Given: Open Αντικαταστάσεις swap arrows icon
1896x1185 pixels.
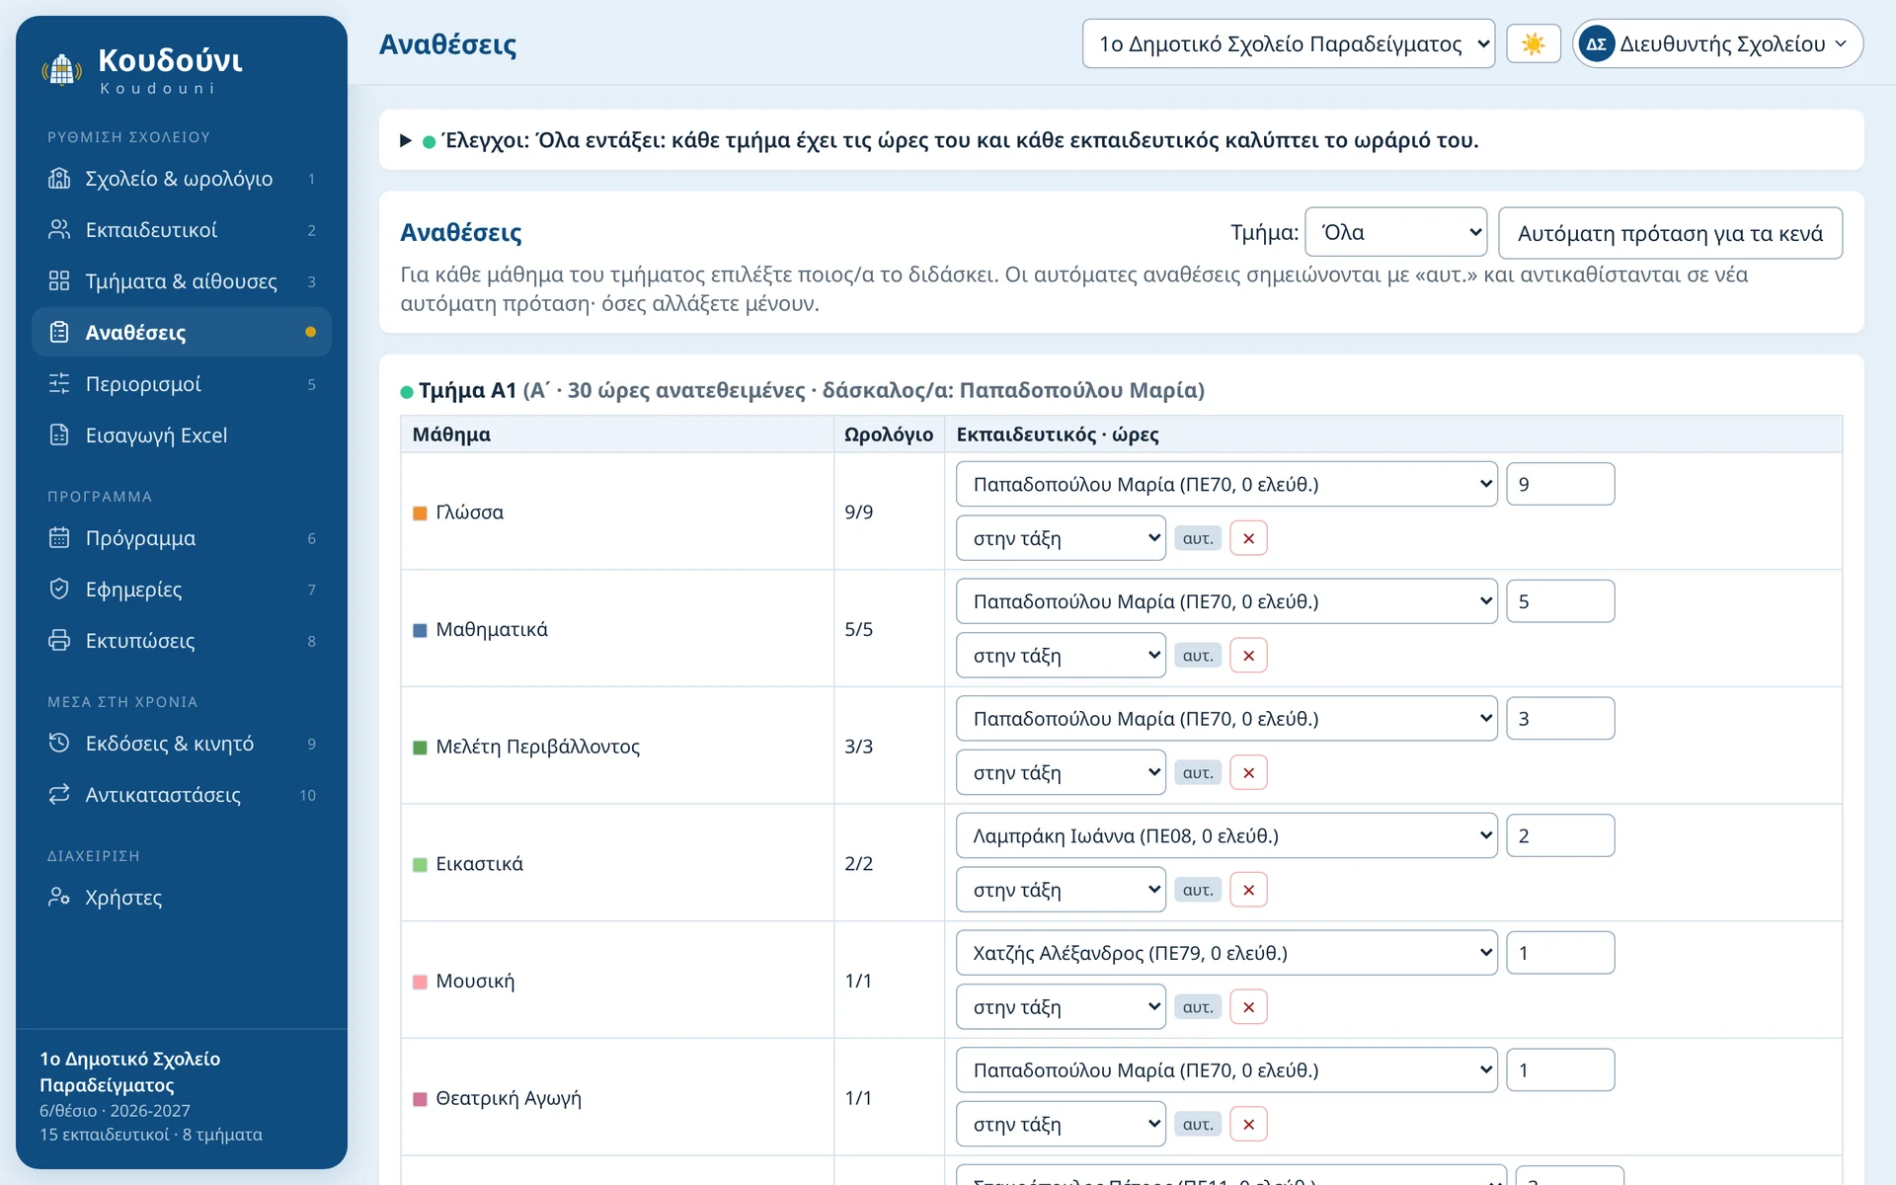Looking at the screenshot, I should click(x=59, y=795).
